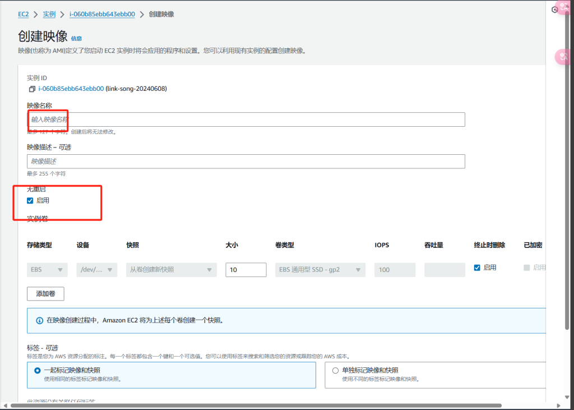Image resolution: width=574 pixels, height=410 pixels.
Task: Click the horizontal scrollbar's left arrow
Action: pos(5,406)
